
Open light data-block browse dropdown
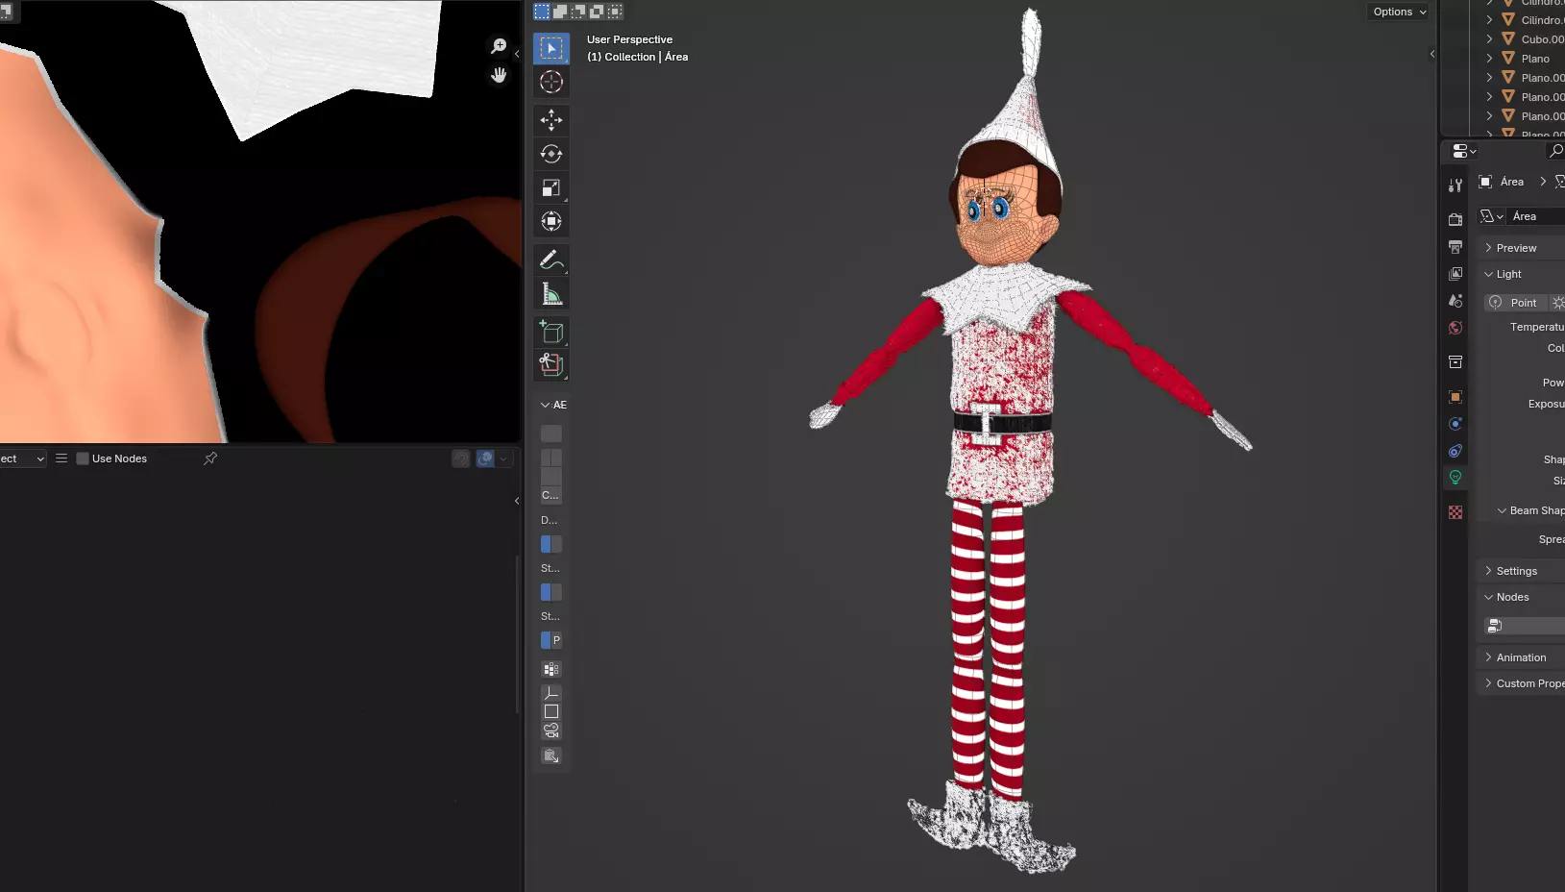point(1492,216)
